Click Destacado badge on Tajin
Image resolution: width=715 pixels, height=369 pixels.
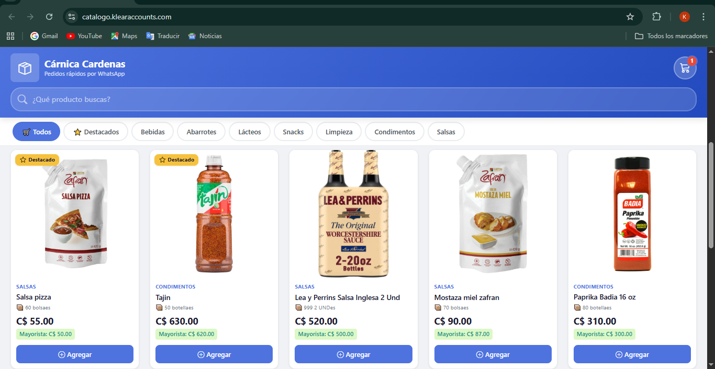pyautogui.click(x=176, y=160)
